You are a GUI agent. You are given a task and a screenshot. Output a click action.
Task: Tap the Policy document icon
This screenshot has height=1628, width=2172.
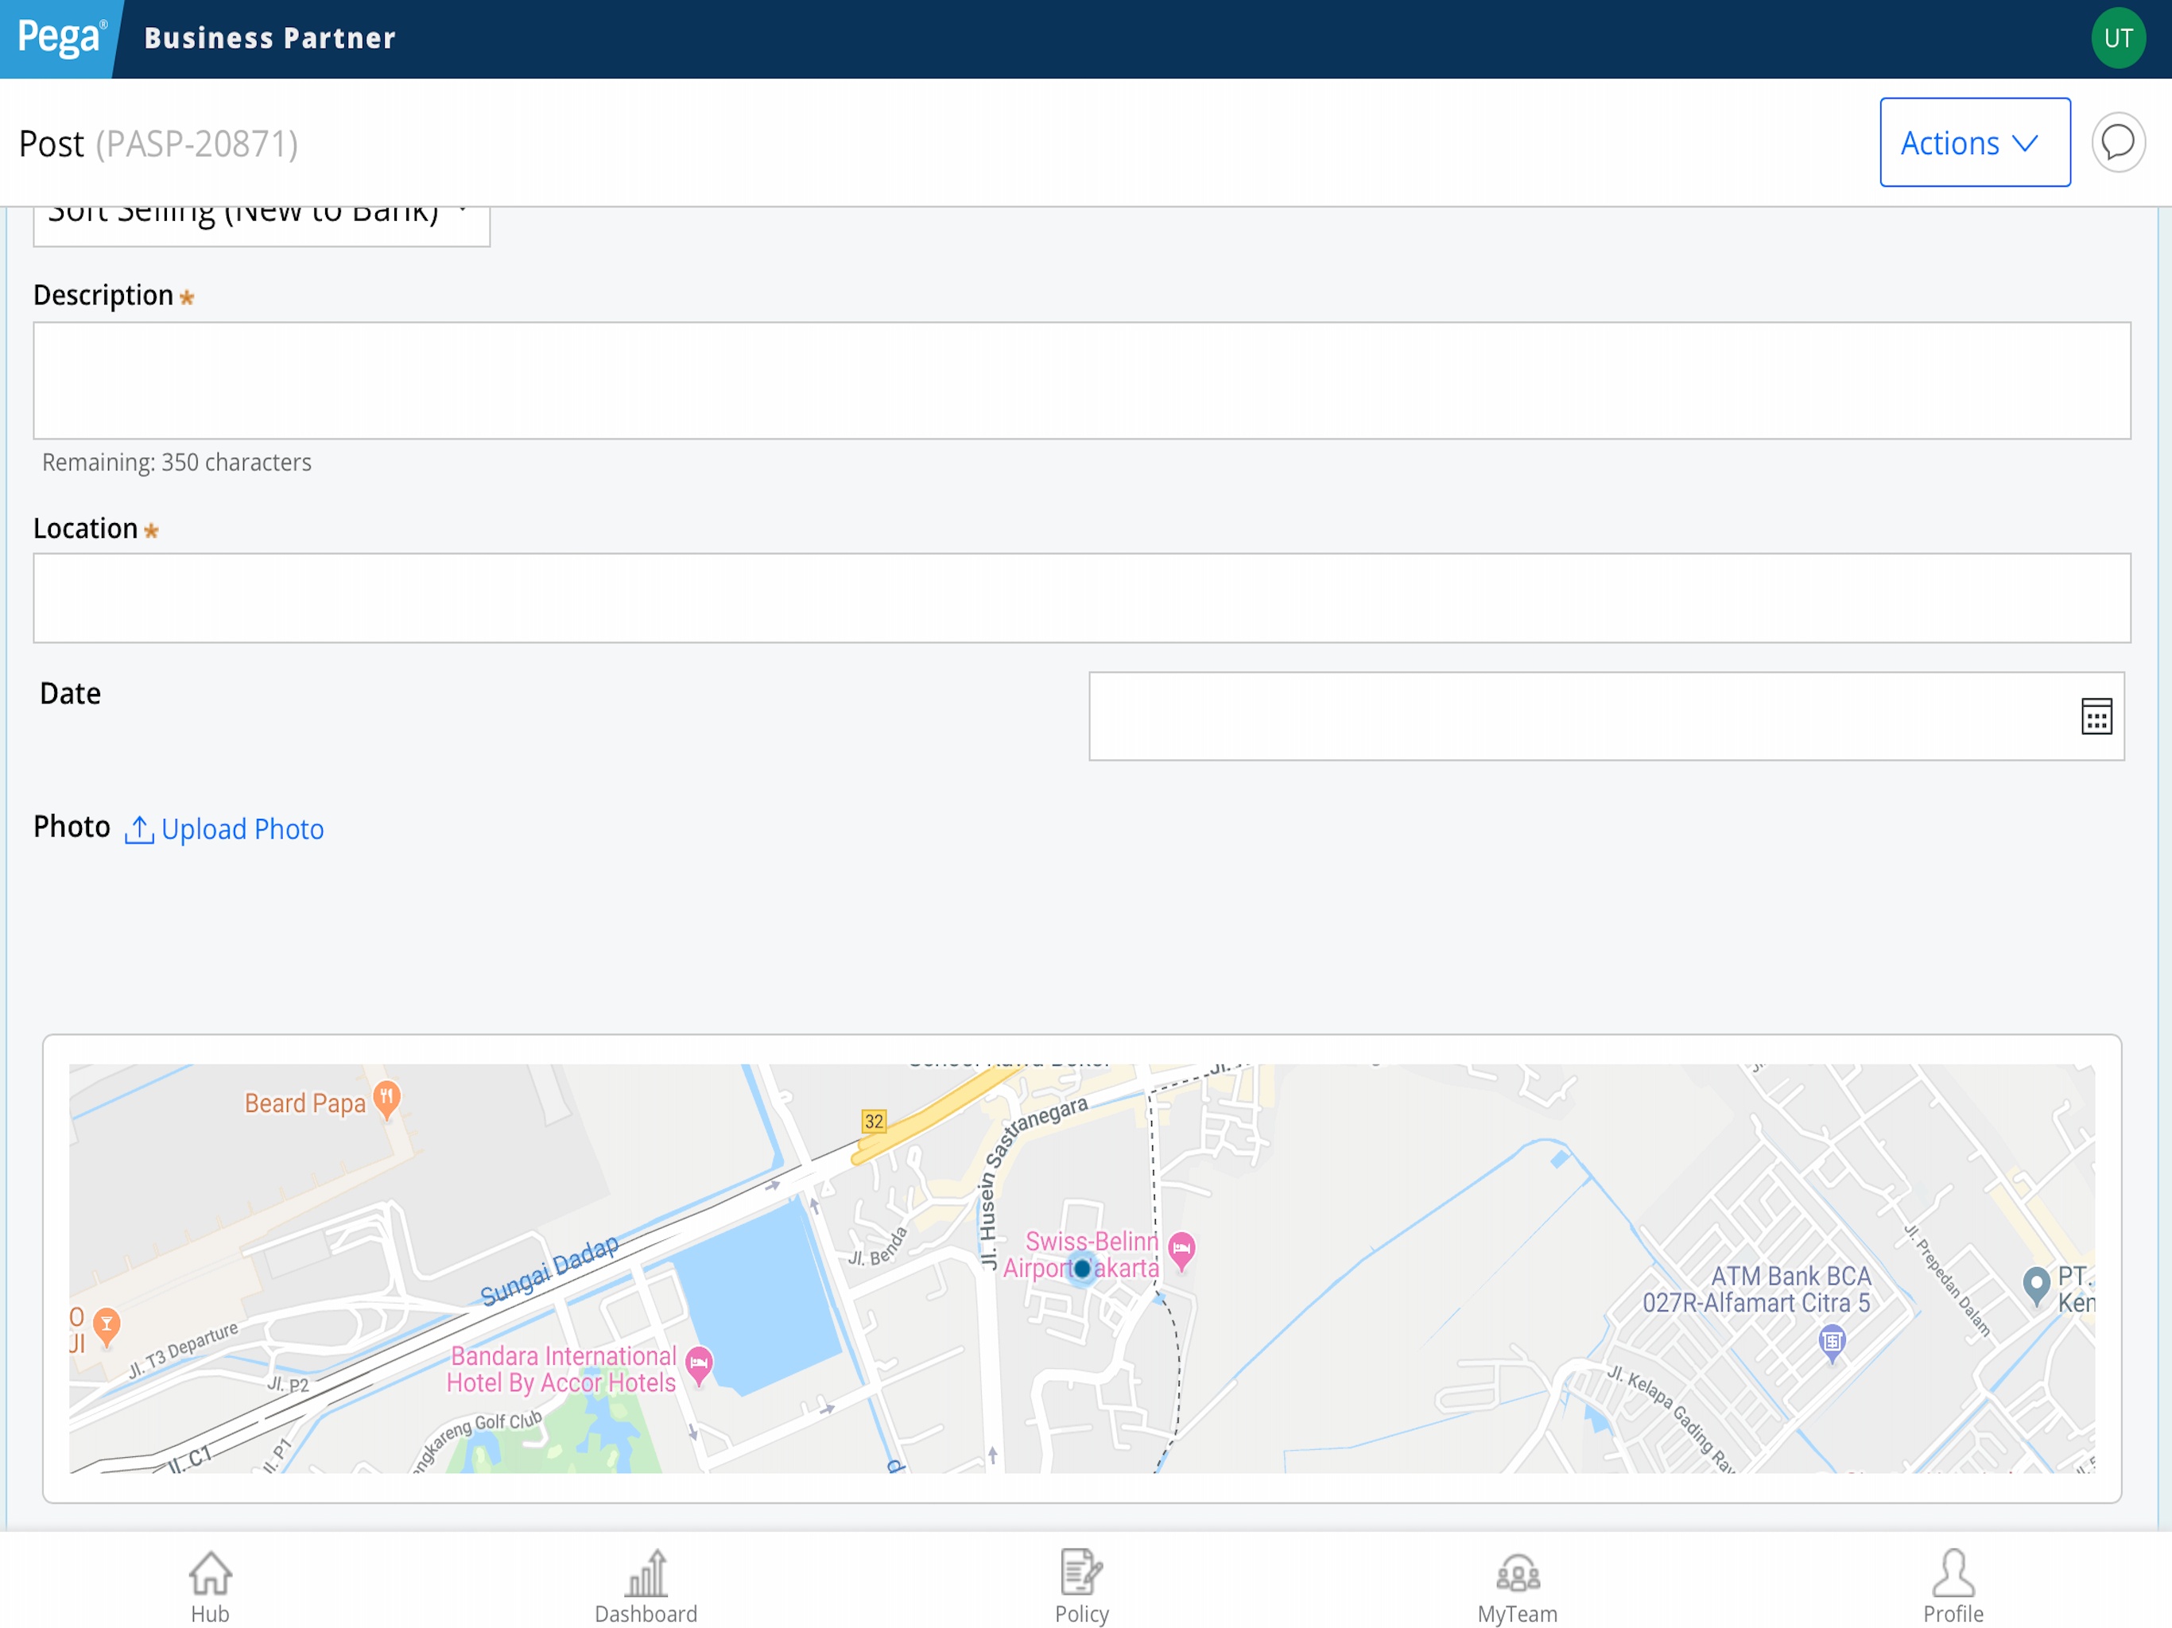1081,1573
